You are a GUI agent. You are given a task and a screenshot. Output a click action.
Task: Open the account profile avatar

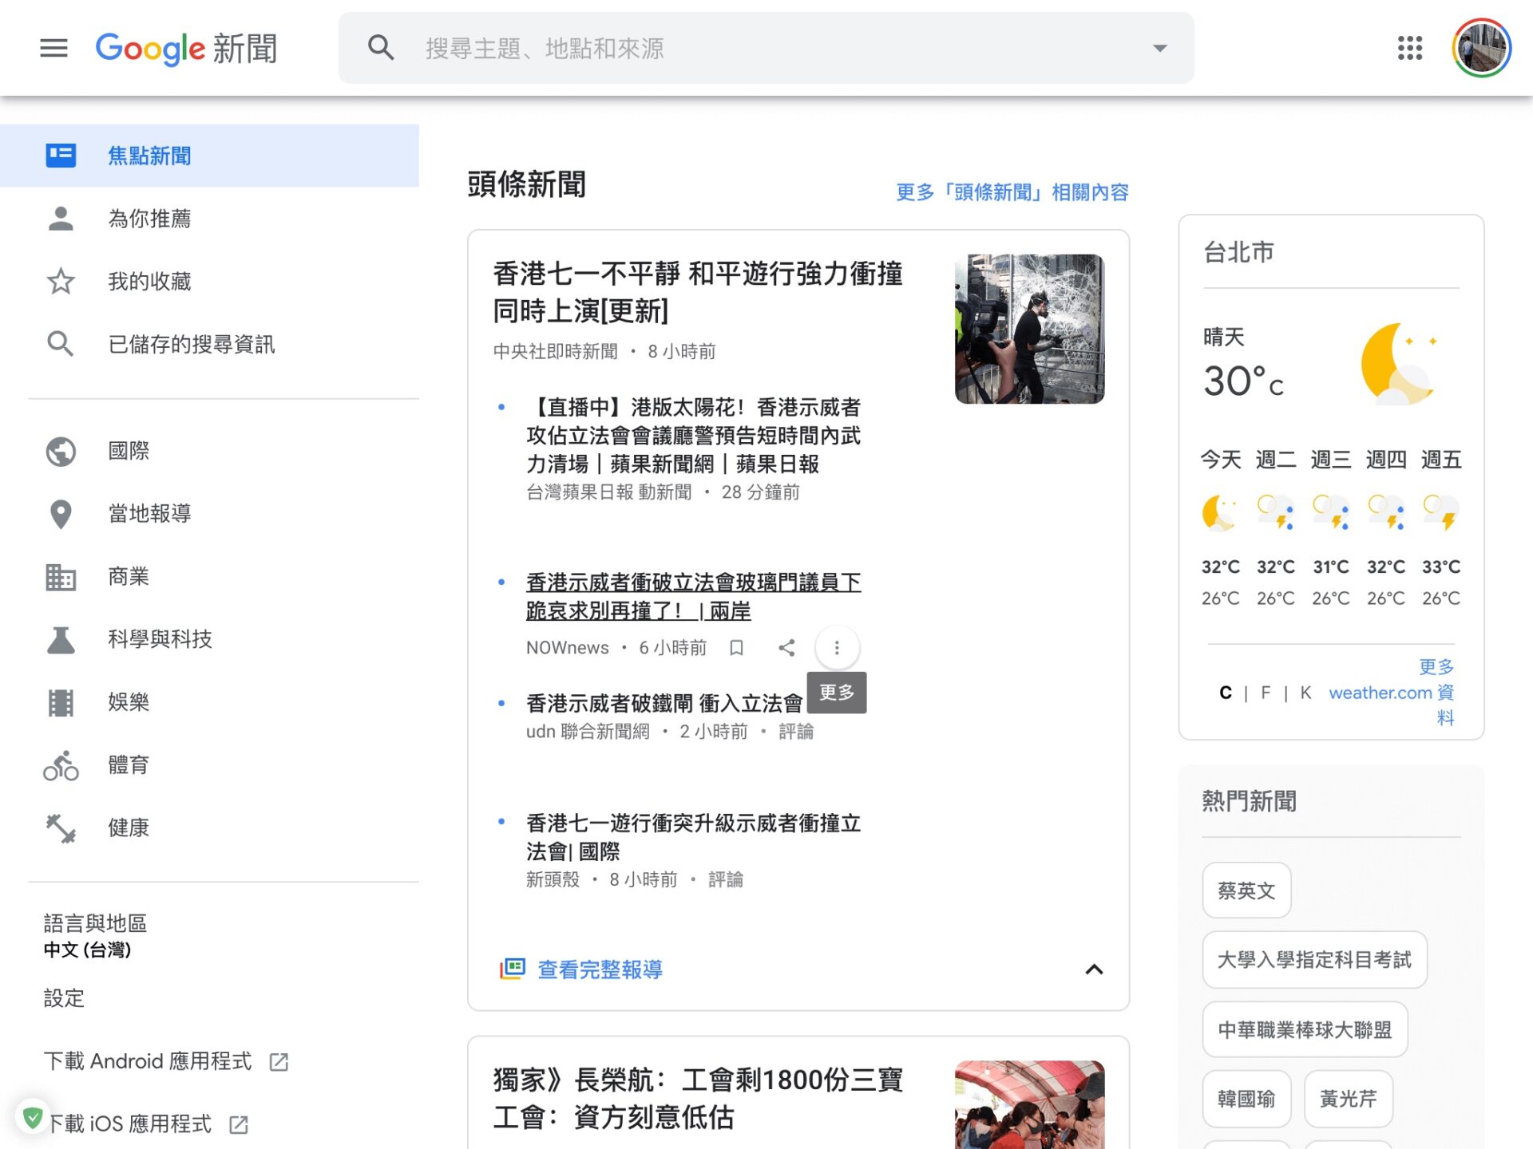click(x=1481, y=48)
